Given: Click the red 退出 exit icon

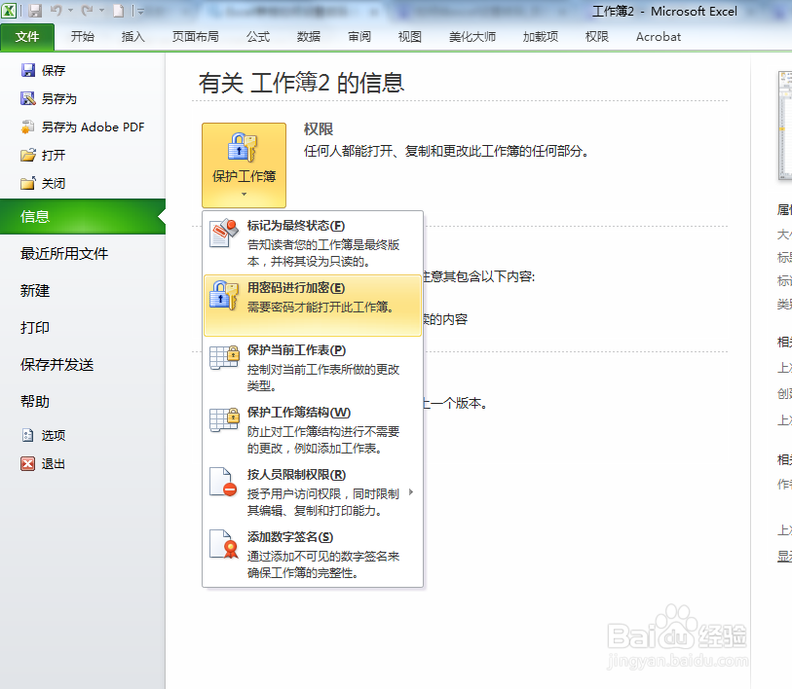Looking at the screenshot, I should [x=28, y=463].
